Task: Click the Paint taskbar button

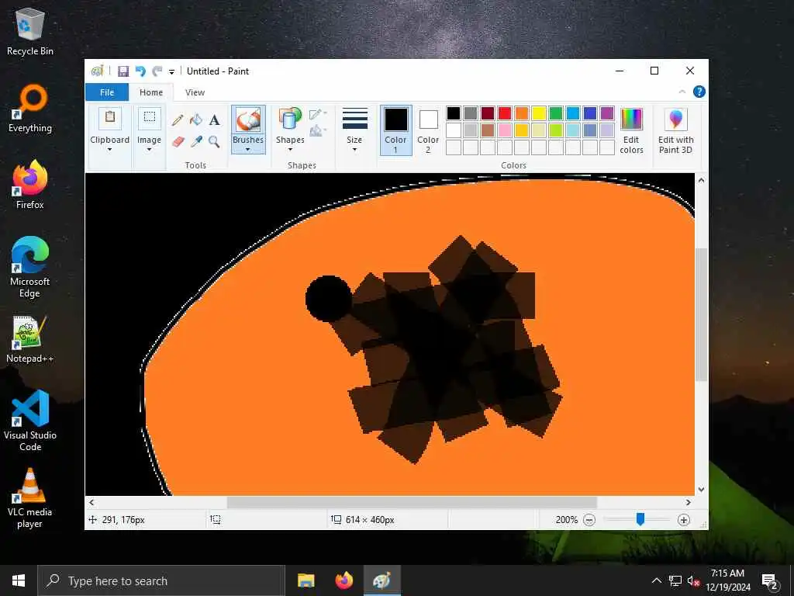Action: click(x=382, y=580)
